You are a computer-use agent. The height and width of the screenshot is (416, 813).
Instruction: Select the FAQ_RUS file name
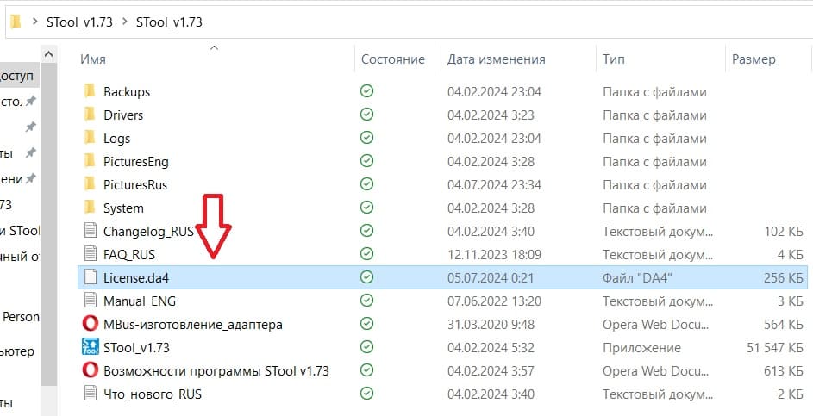[x=129, y=254]
